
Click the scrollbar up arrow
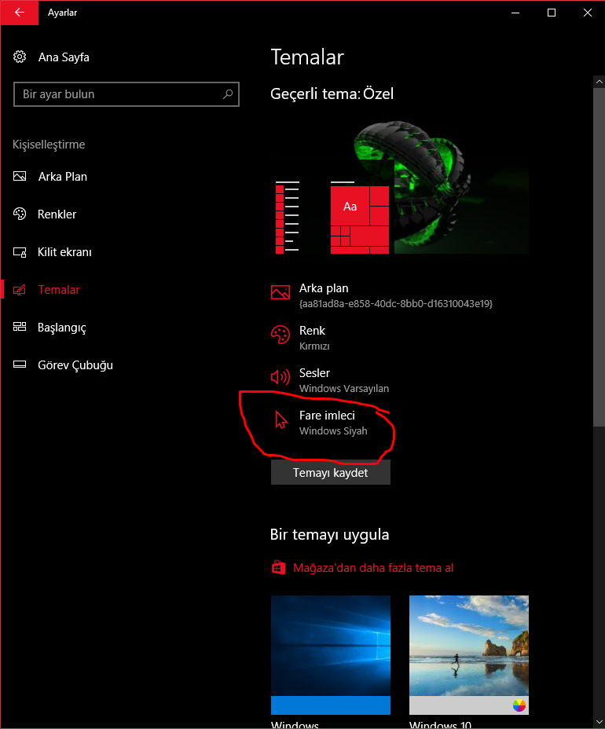click(599, 82)
